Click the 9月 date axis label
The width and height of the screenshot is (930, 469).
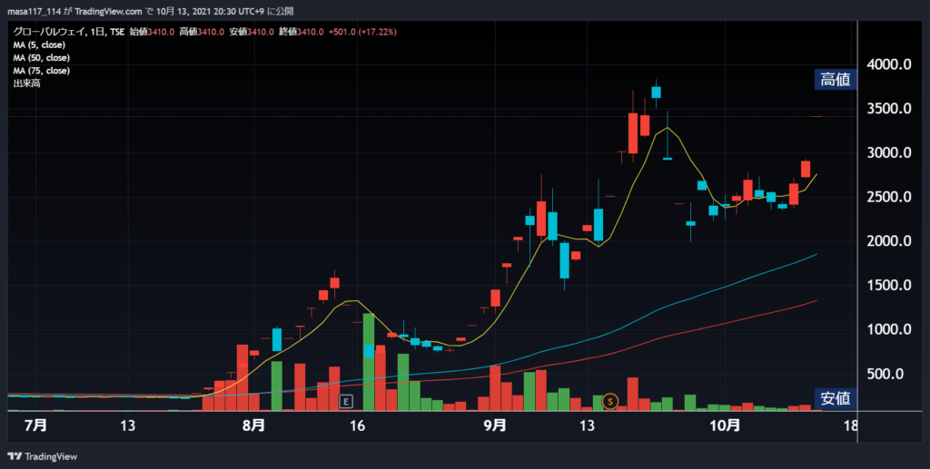click(x=494, y=425)
